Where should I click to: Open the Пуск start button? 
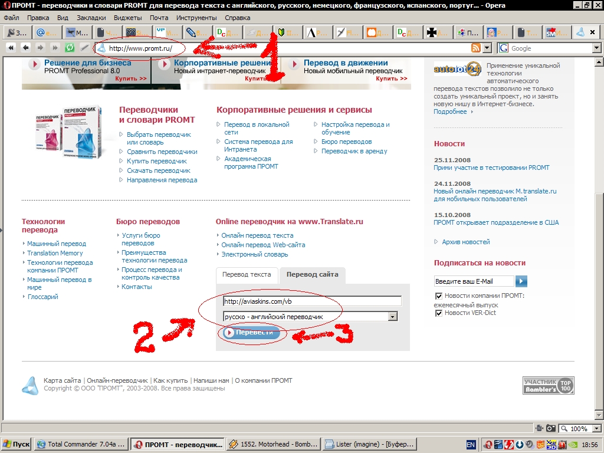pos(17,445)
